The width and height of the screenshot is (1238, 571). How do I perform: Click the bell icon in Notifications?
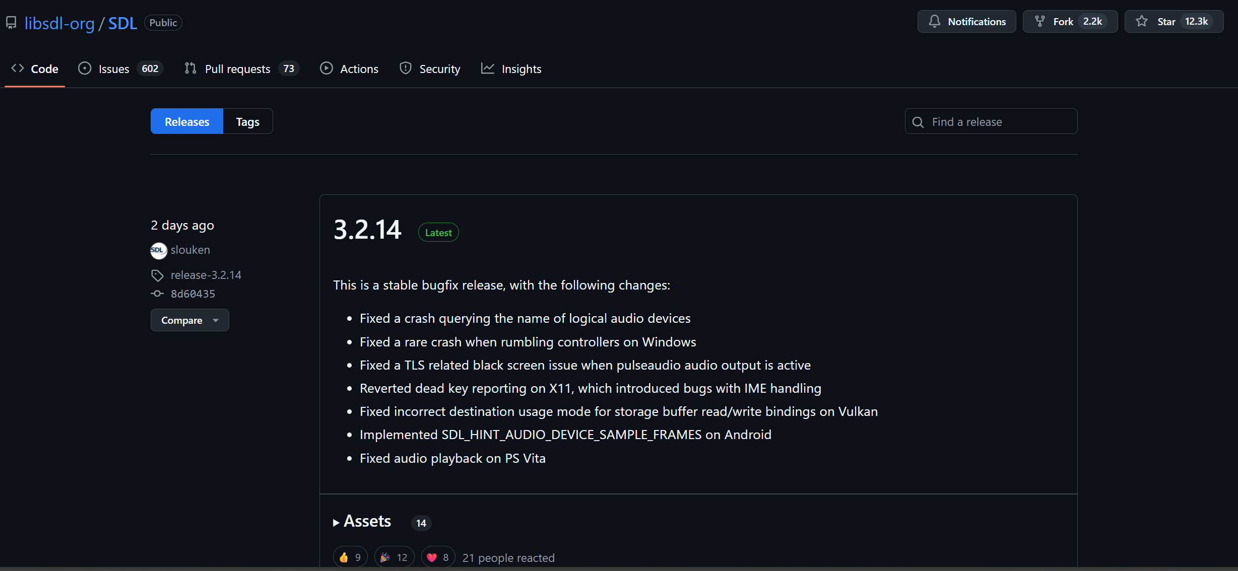pyautogui.click(x=935, y=22)
